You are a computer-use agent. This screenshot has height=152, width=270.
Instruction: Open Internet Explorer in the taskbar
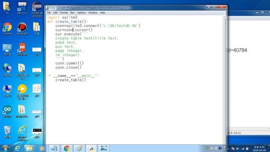18,148
